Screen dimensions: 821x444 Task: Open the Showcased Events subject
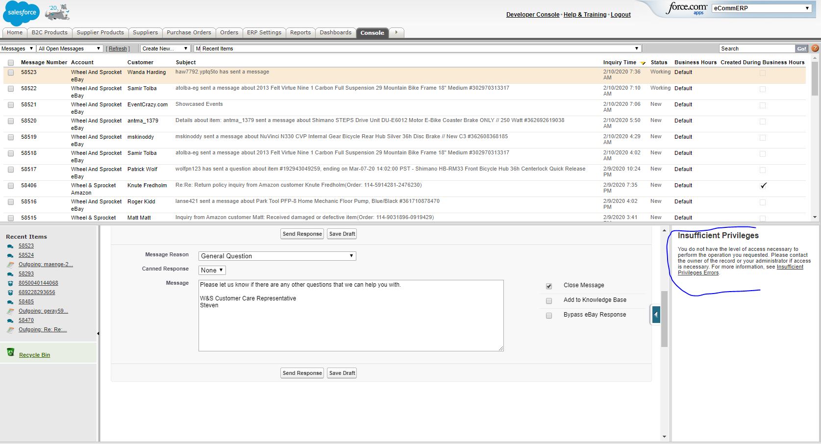click(x=199, y=104)
